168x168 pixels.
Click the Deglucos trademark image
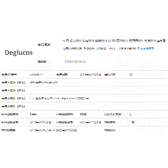point(19,53)
